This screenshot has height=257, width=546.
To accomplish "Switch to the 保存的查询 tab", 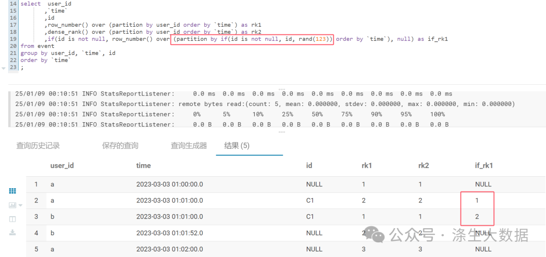I will click(x=120, y=146).
